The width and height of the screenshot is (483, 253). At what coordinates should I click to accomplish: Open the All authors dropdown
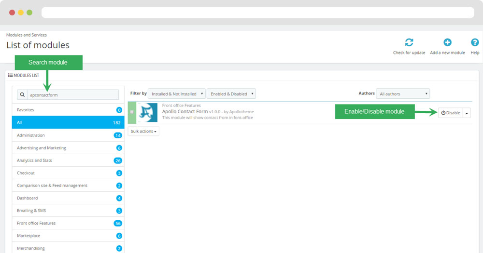(403, 94)
